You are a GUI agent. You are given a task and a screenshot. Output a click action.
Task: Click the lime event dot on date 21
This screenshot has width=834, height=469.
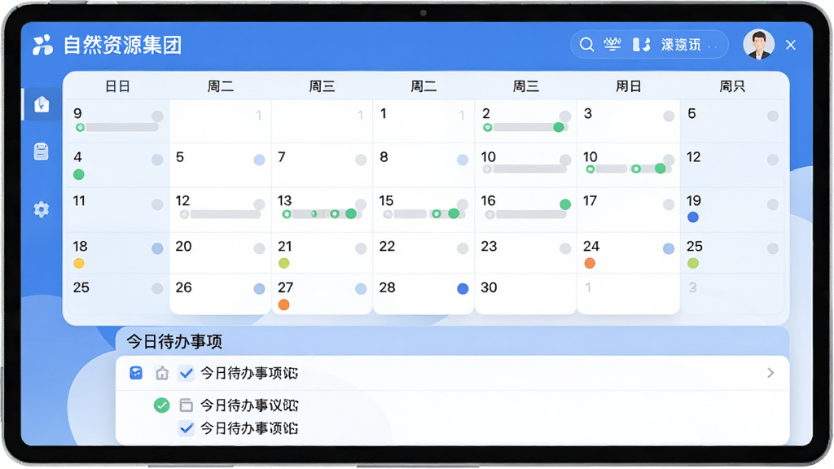pyautogui.click(x=284, y=263)
